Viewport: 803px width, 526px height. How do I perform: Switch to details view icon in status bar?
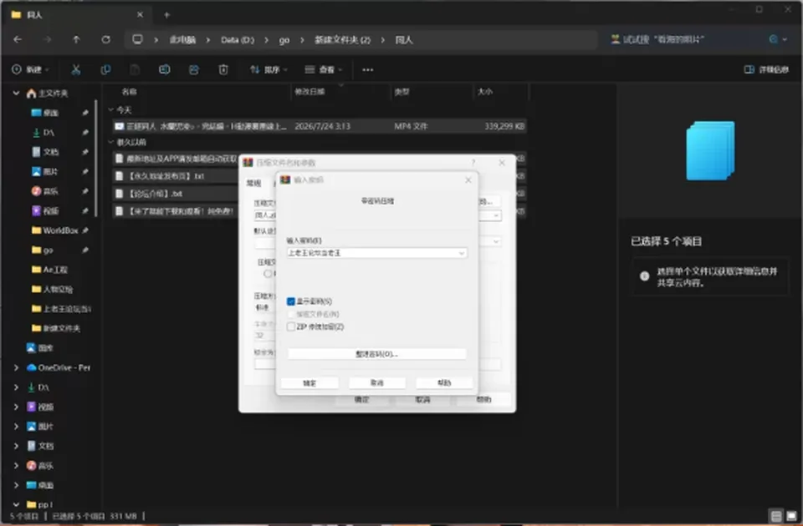pyautogui.click(x=776, y=516)
